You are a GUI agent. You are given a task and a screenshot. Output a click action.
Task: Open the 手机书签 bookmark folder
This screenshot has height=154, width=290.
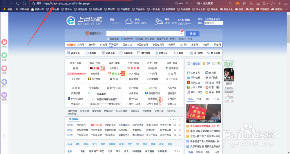tap(23, 9)
